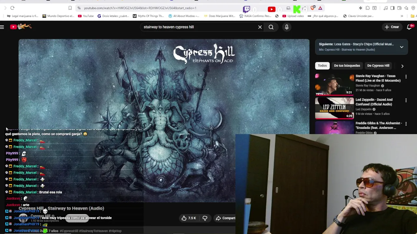The width and height of the screenshot is (417, 234).
Task: Open the VPN shield icon at the toolbar's right end
Action: [413, 8]
